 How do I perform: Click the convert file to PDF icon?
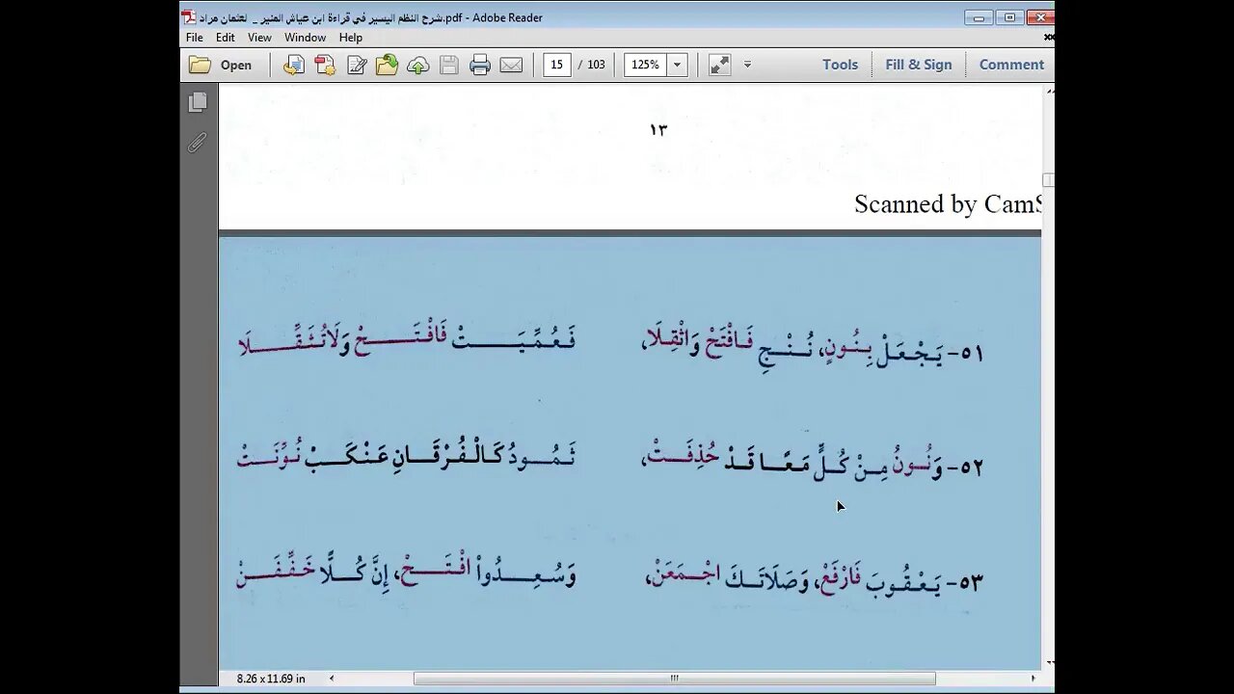[x=294, y=65]
